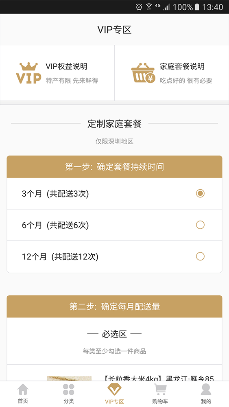Open the home icon in the bottom bar

[23, 389]
